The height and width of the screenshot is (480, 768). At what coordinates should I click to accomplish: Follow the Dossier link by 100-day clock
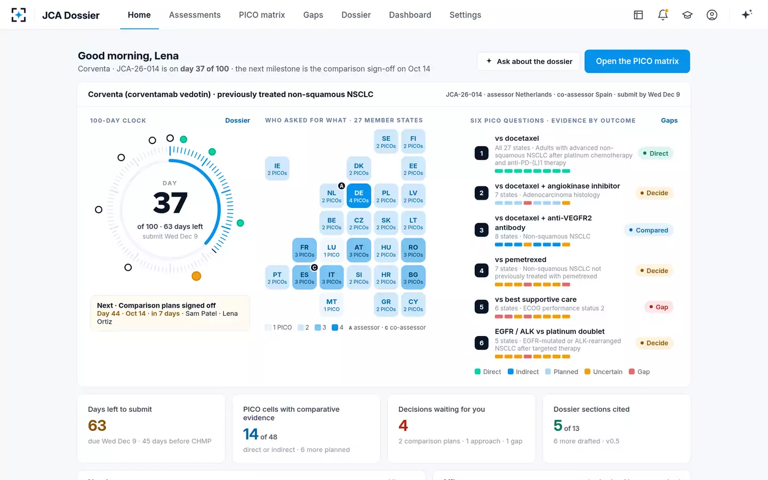[237, 121]
